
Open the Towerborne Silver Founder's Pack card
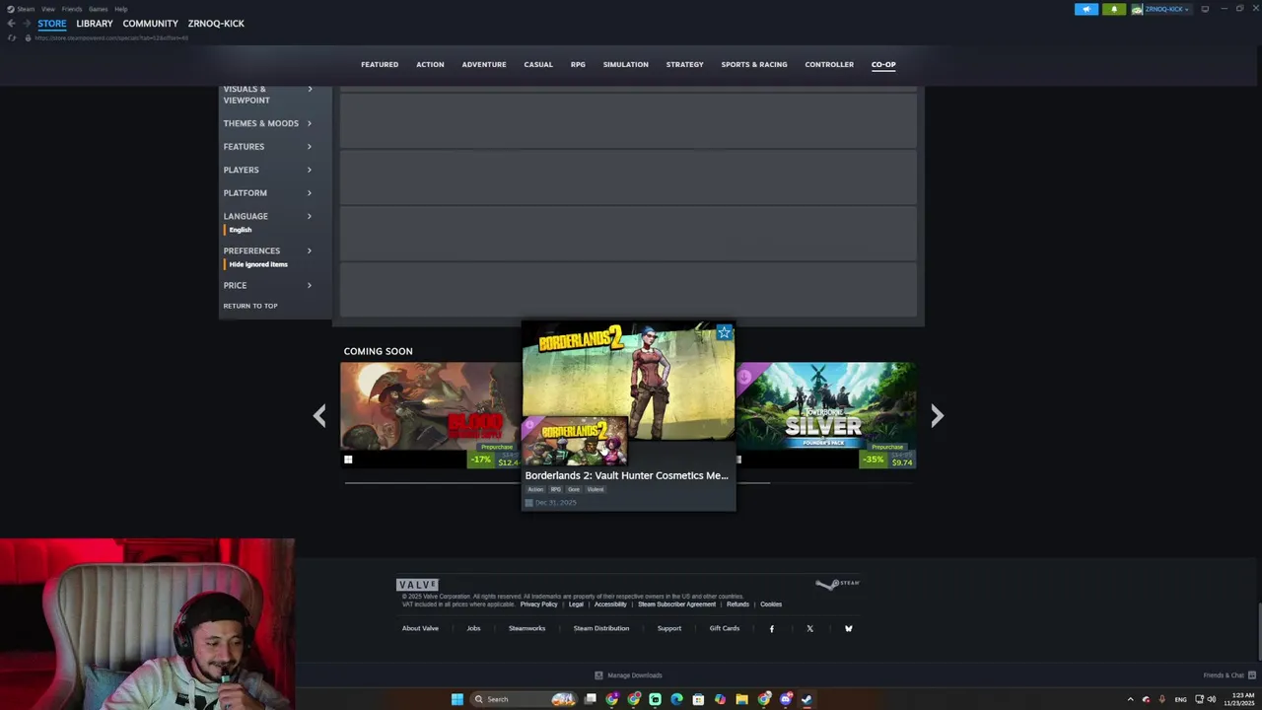pos(825,415)
